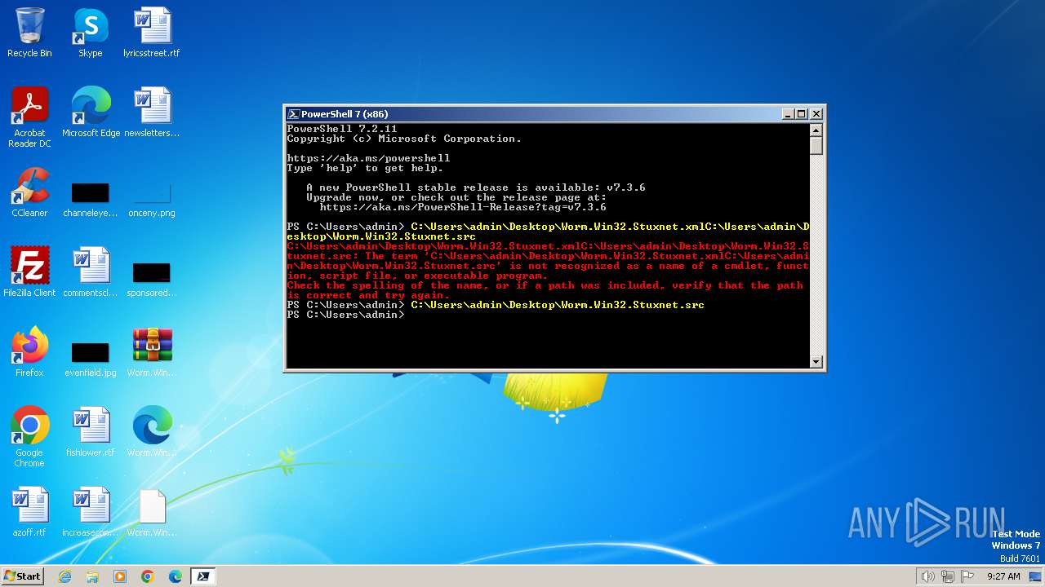Viewport: 1045px width, 587px height.
Task: Minimize the PowerShell window
Action: [788, 114]
